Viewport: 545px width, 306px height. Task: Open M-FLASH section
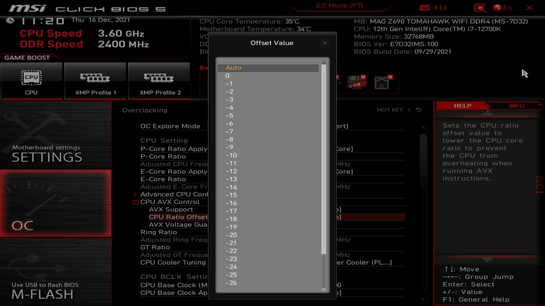[x=56, y=272]
